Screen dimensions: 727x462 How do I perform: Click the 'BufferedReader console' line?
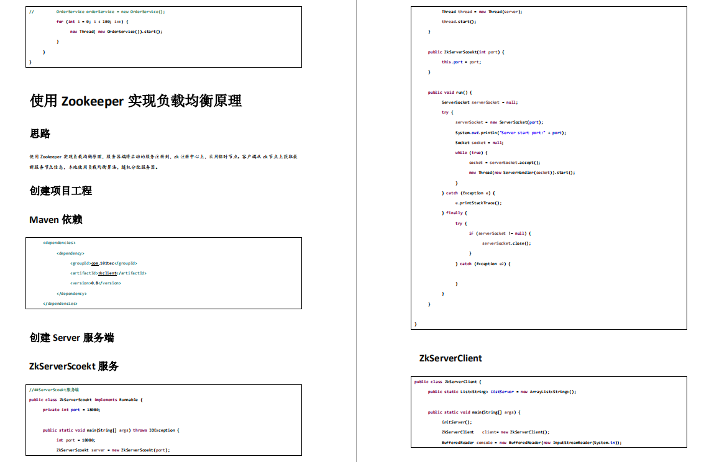click(531, 443)
